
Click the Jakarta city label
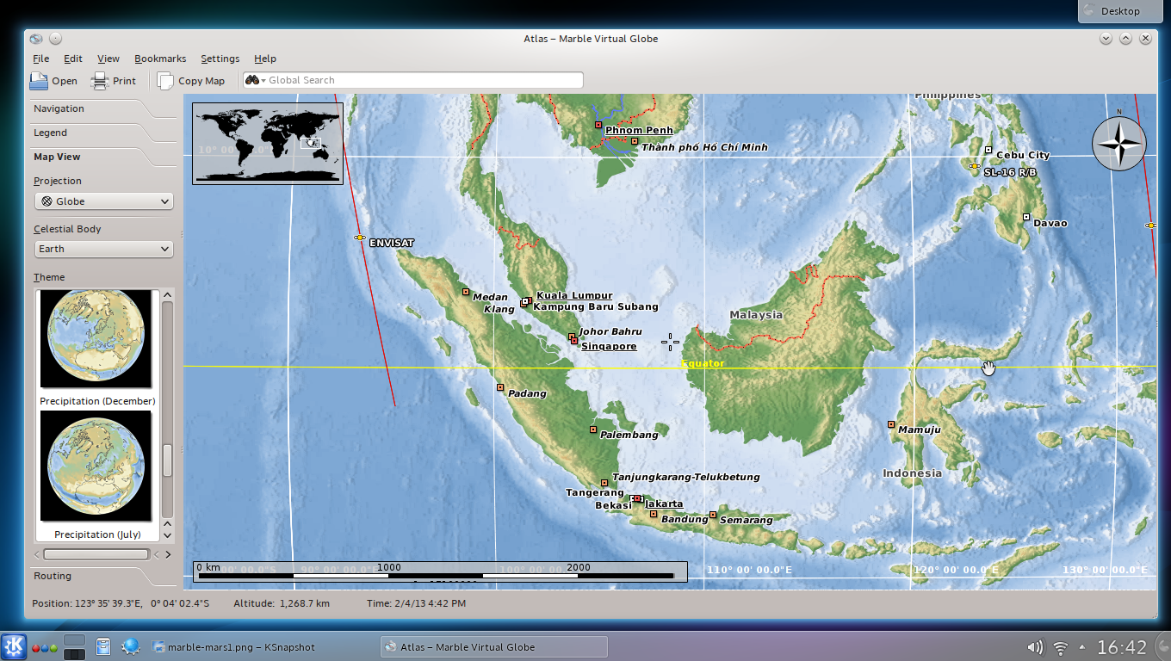tap(664, 503)
